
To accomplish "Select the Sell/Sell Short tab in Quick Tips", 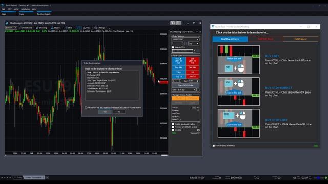I will (265, 39).
